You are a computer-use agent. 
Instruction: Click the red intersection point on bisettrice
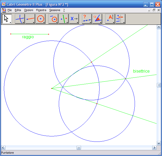(x=126, y=79)
